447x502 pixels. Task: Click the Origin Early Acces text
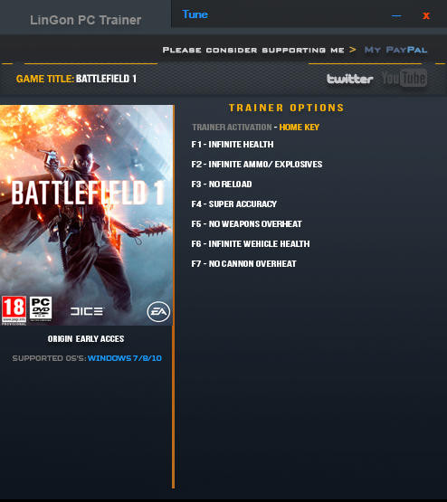pos(86,338)
